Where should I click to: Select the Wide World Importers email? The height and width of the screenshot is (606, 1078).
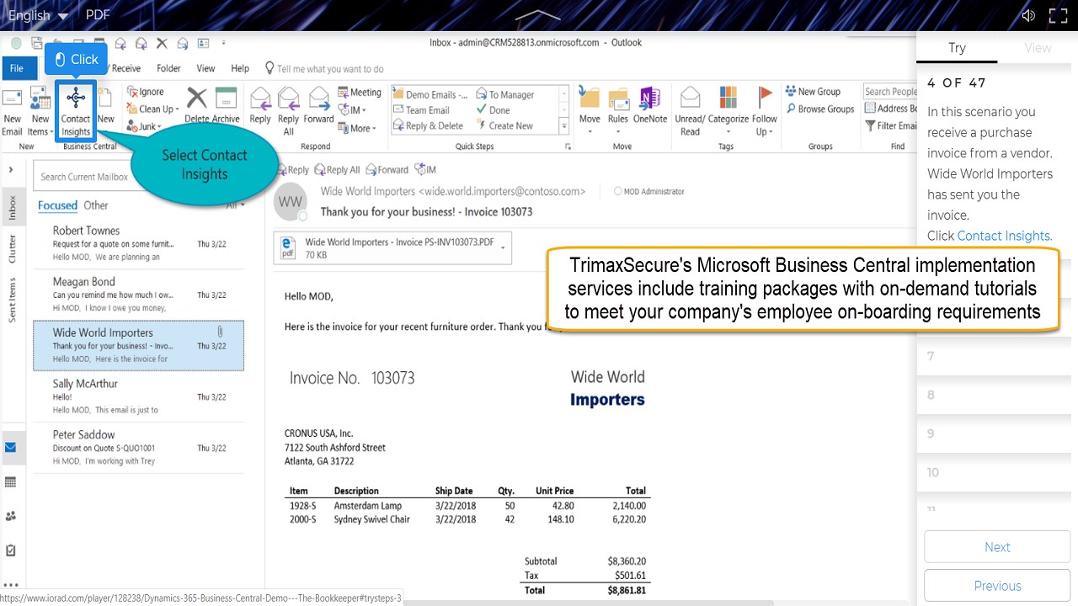coord(139,345)
